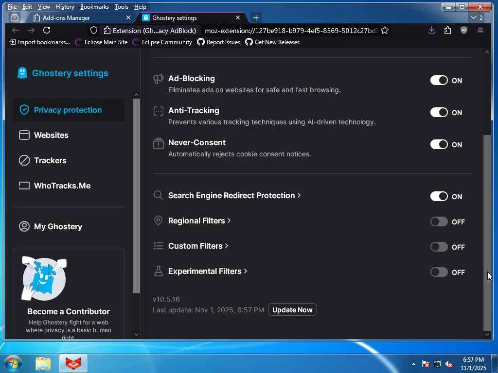
Task: Open the Windows Start button
Action: pos(13,363)
